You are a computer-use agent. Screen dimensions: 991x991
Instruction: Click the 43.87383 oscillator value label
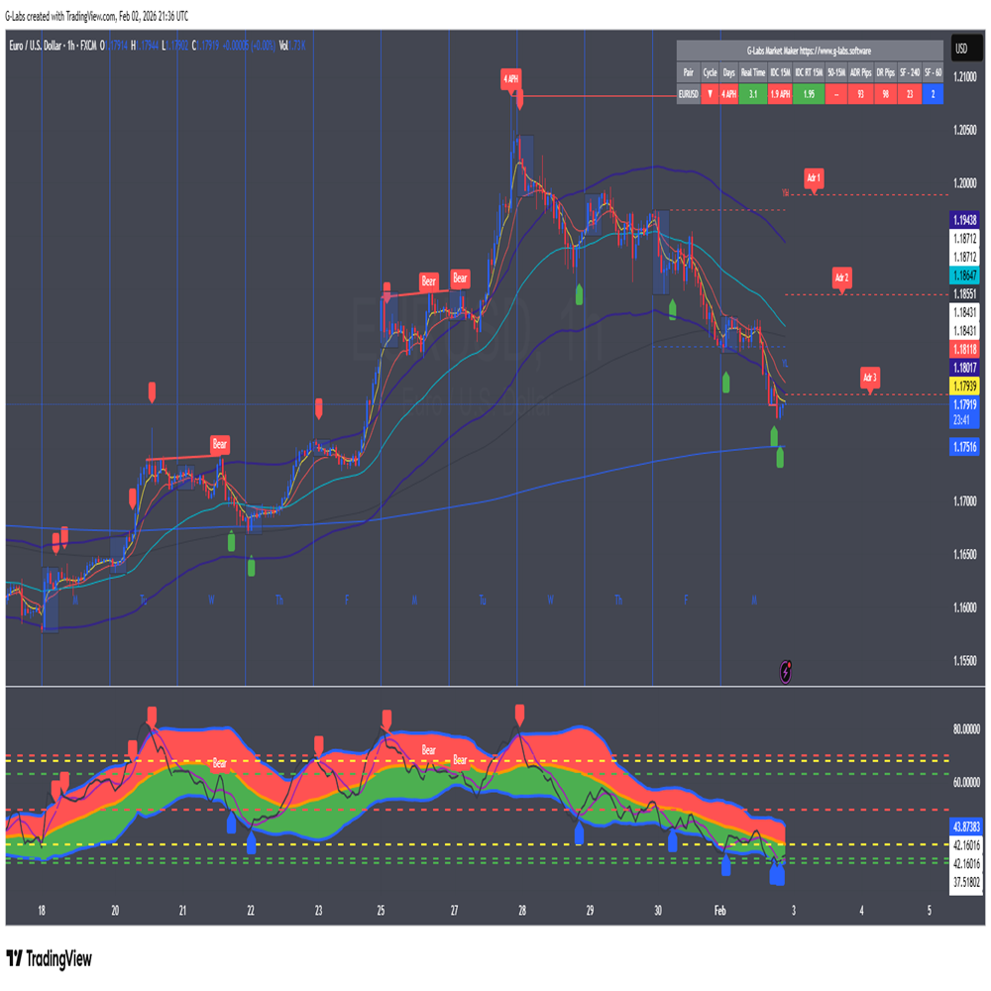964,826
